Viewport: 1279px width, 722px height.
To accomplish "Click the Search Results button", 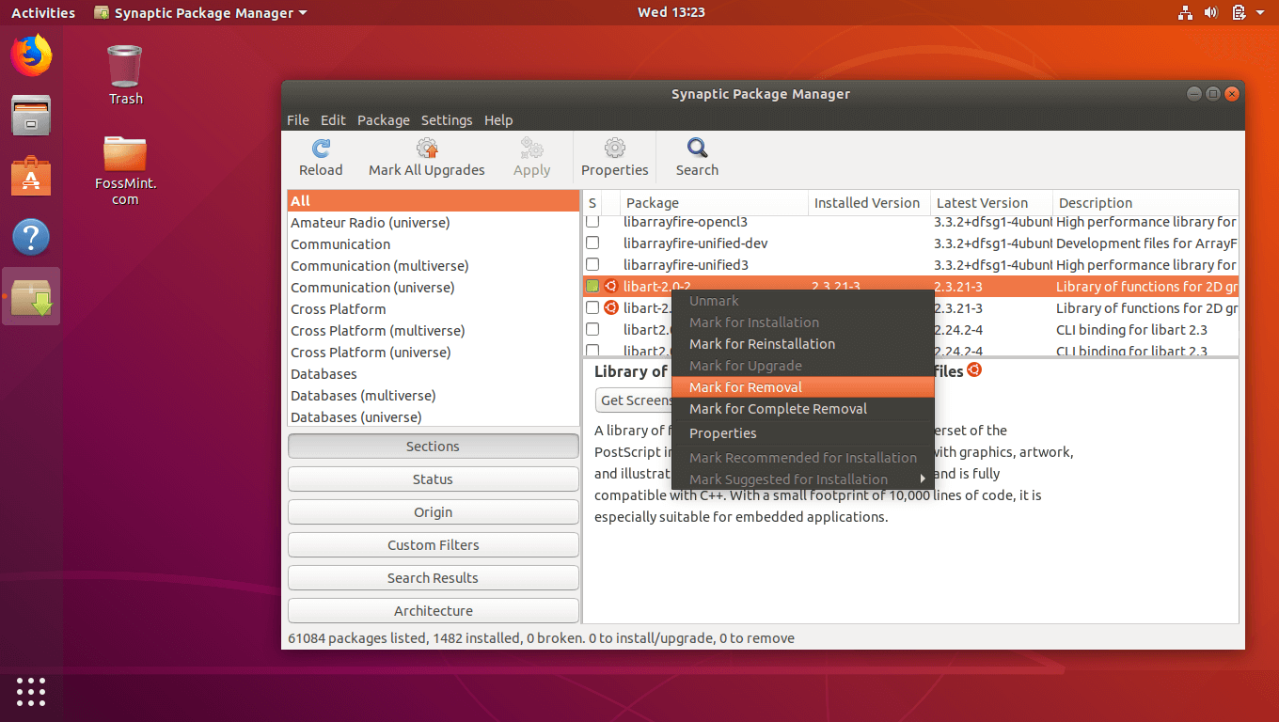I will click(434, 578).
